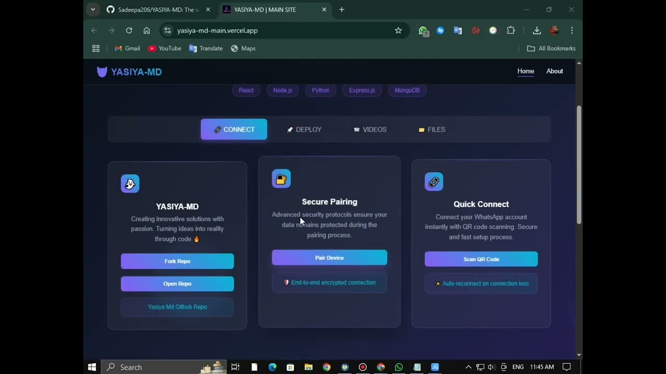Viewport: 666px width, 374px height.
Task: Open File Explorer from the taskbar
Action: coord(309,367)
